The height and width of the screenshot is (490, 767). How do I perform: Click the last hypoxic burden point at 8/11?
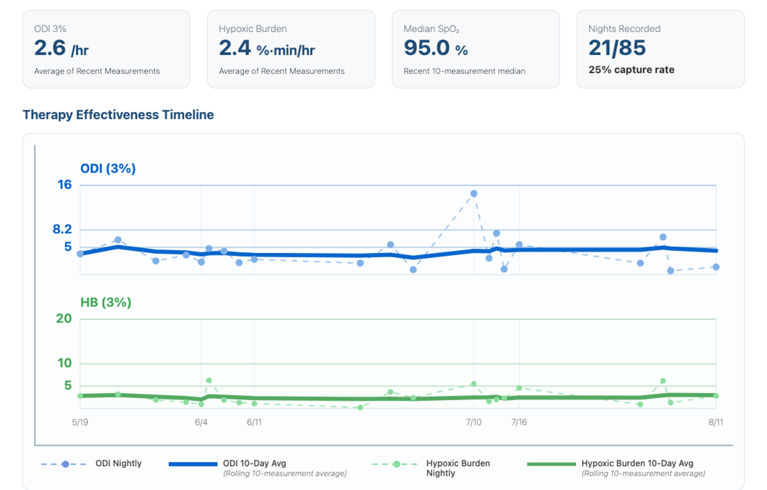point(716,395)
